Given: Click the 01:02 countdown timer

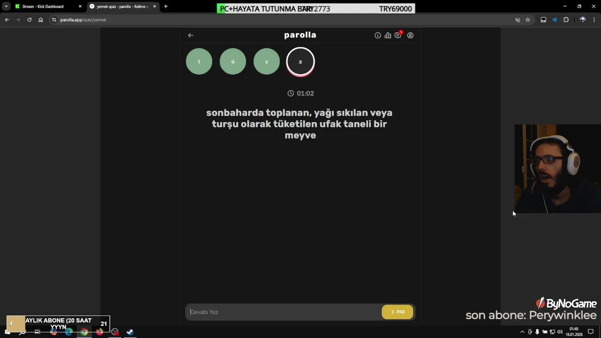Looking at the screenshot, I should pyautogui.click(x=300, y=93).
